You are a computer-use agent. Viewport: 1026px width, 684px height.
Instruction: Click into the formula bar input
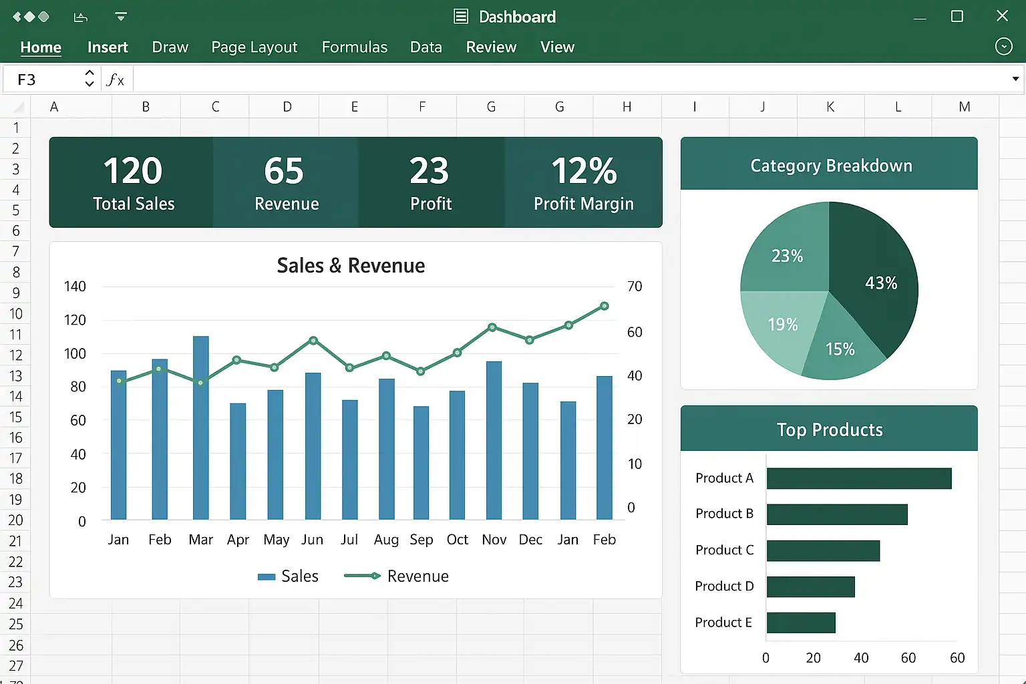point(568,79)
